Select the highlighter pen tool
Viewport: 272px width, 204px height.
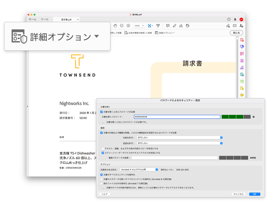[x=174, y=26]
